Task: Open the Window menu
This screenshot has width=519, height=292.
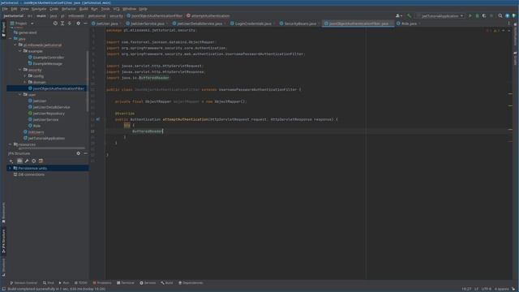Action: pyautogui.click(x=129, y=9)
